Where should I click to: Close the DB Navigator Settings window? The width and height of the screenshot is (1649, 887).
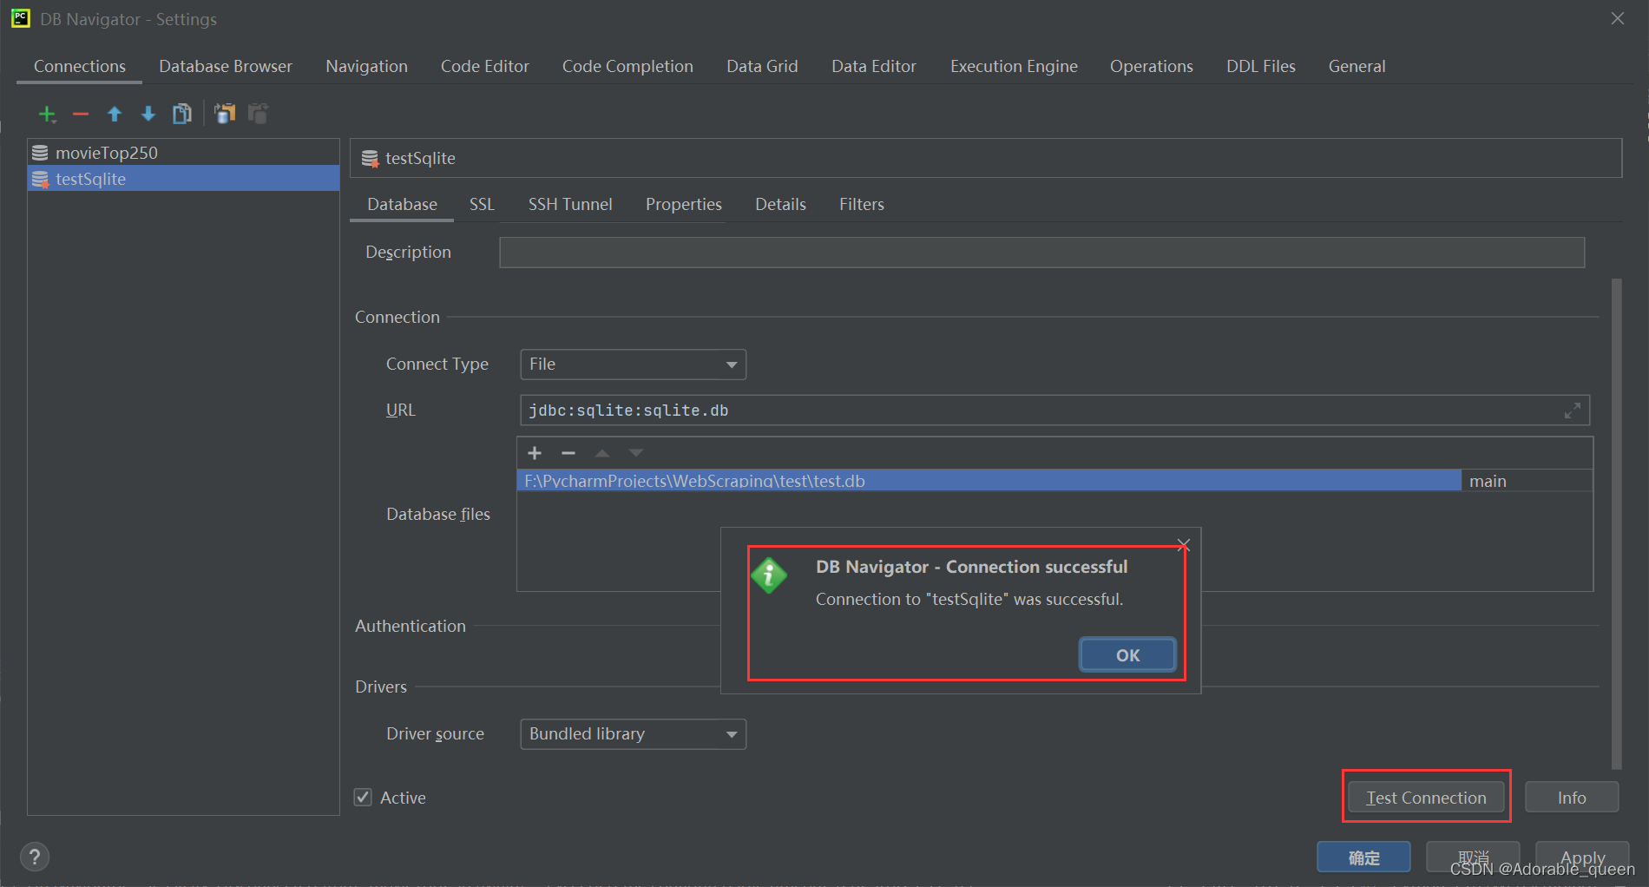tap(1618, 18)
